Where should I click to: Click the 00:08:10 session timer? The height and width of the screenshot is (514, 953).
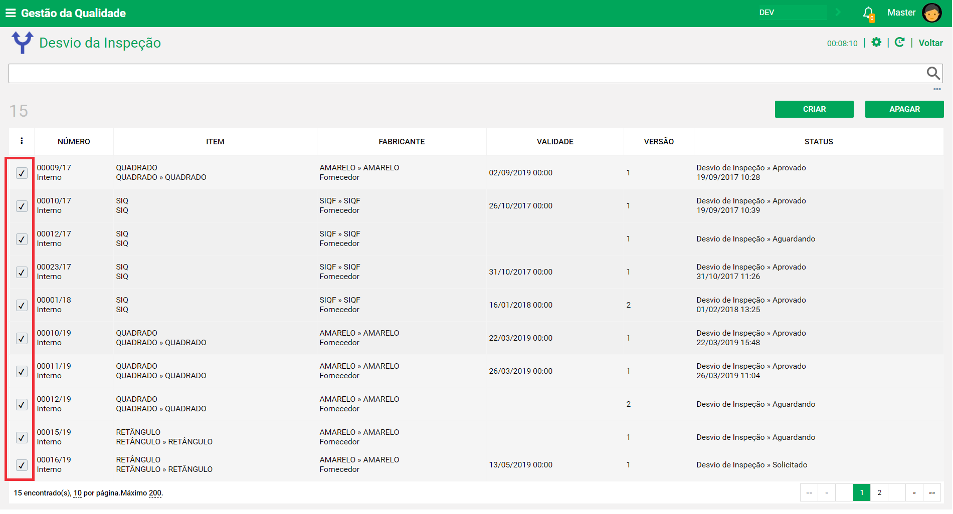[842, 44]
